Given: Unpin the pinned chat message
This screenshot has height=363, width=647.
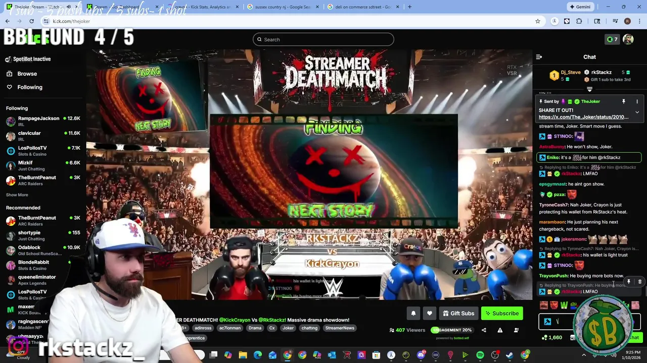Looking at the screenshot, I should tap(624, 102).
